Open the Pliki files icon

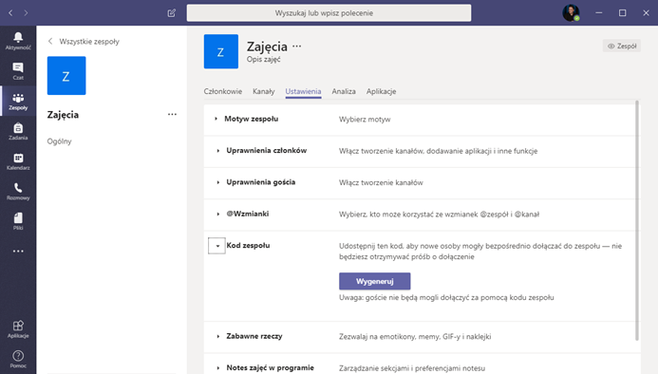point(18,221)
